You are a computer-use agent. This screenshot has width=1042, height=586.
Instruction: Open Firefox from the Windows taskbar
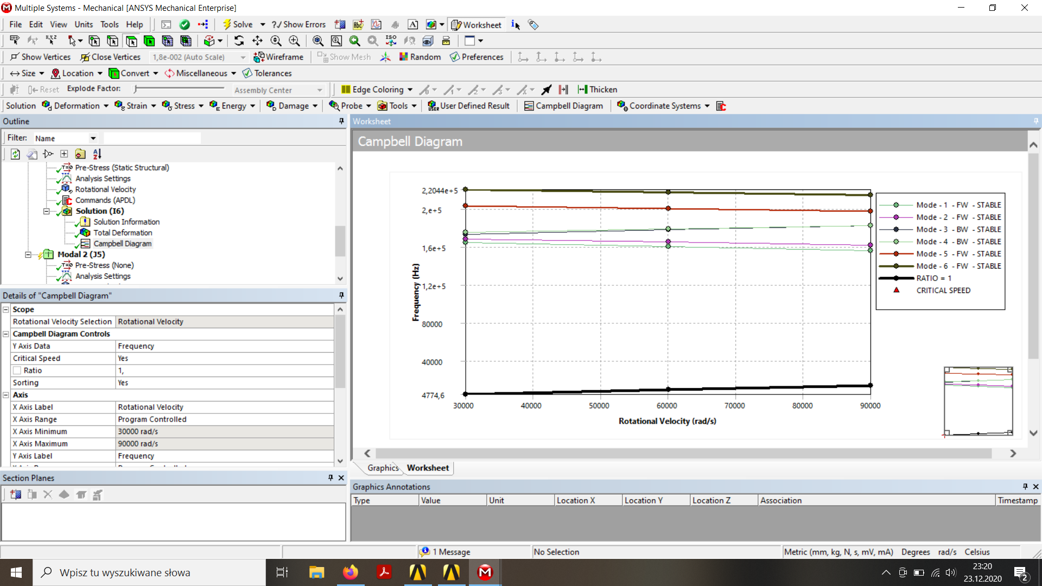point(351,572)
